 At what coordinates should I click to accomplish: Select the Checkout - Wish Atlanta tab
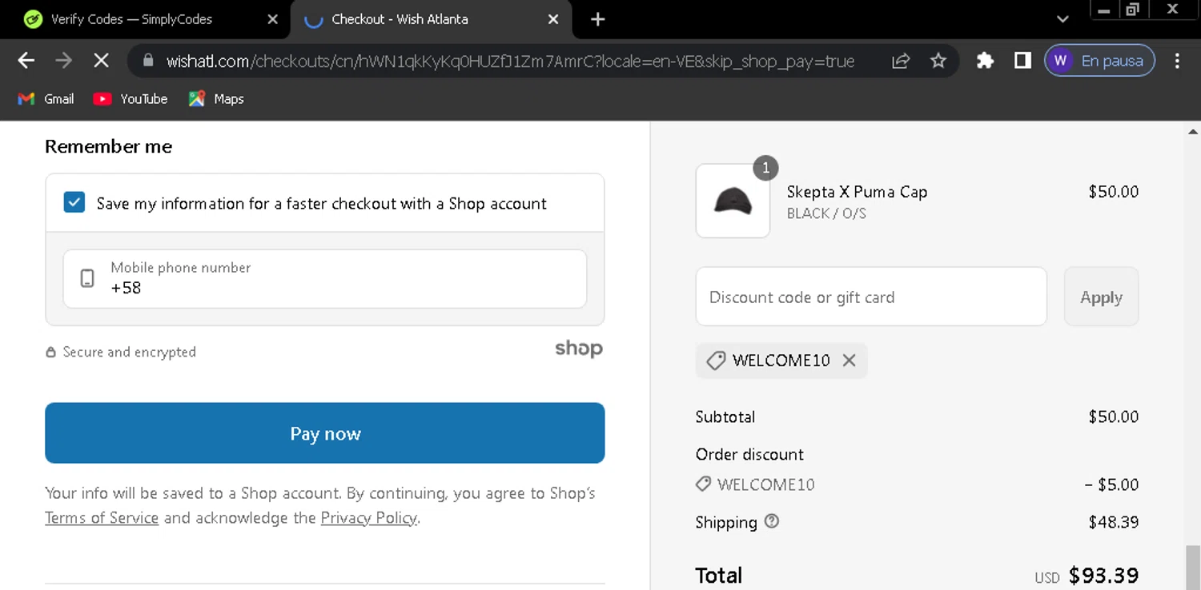click(x=431, y=19)
